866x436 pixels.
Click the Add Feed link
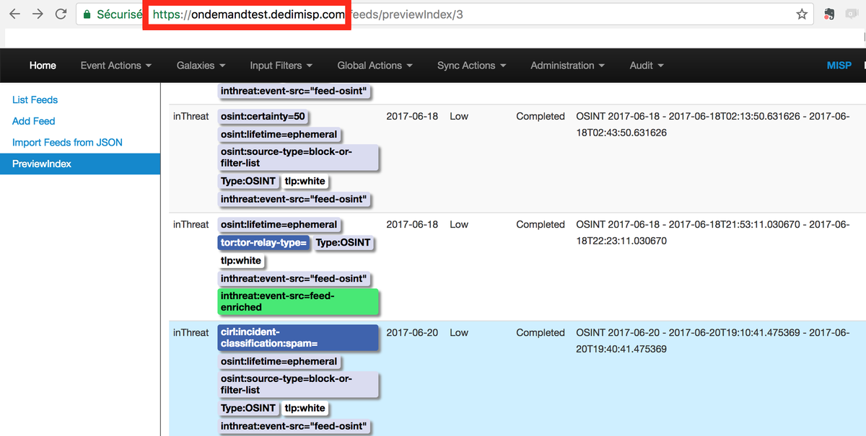(33, 121)
